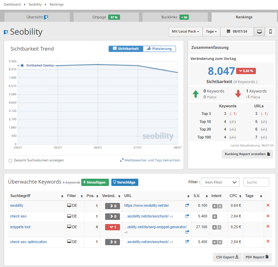This screenshot has height=267, width=278.
Task: Open Wettbewerber und Tags betrachten link
Action: (150, 160)
